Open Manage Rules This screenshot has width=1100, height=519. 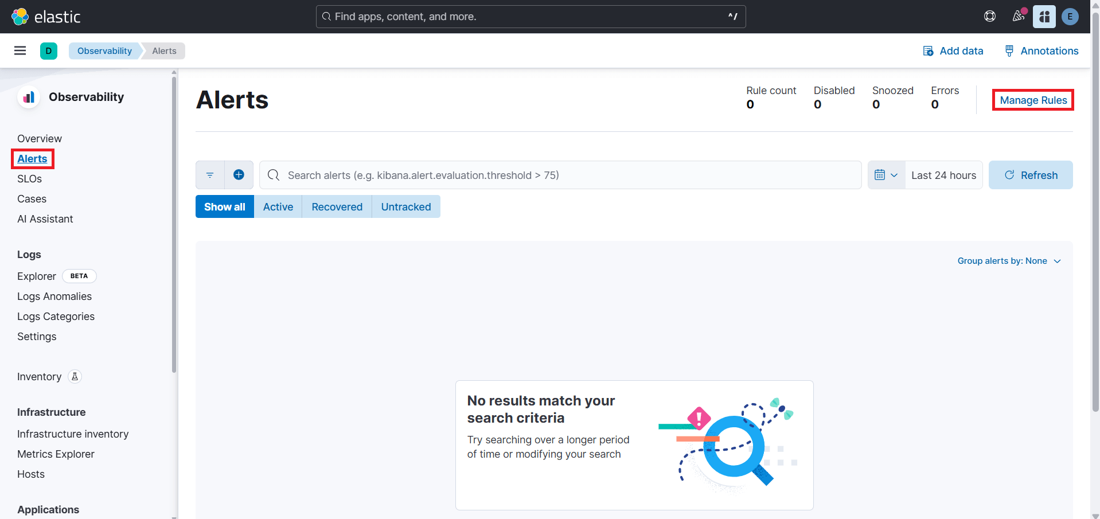click(1032, 100)
